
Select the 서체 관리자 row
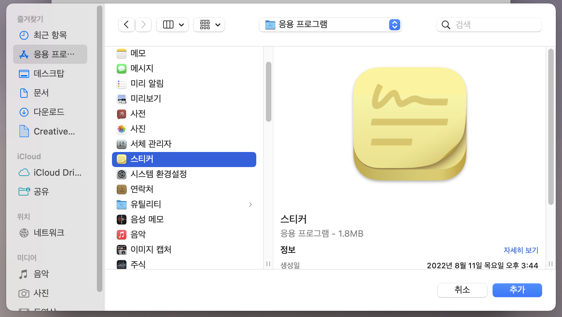pos(184,144)
